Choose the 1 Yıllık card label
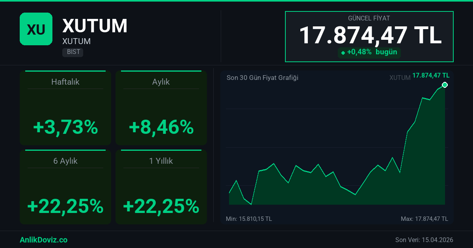Screen dimensions: 473x248 tap(161, 161)
